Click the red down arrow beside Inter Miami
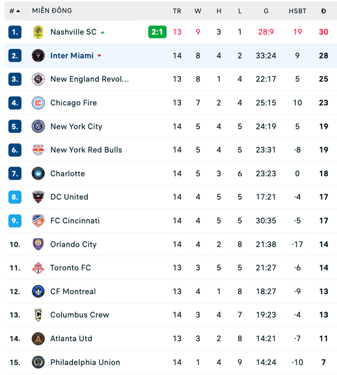This screenshot has height=375, width=337. tap(99, 56)
